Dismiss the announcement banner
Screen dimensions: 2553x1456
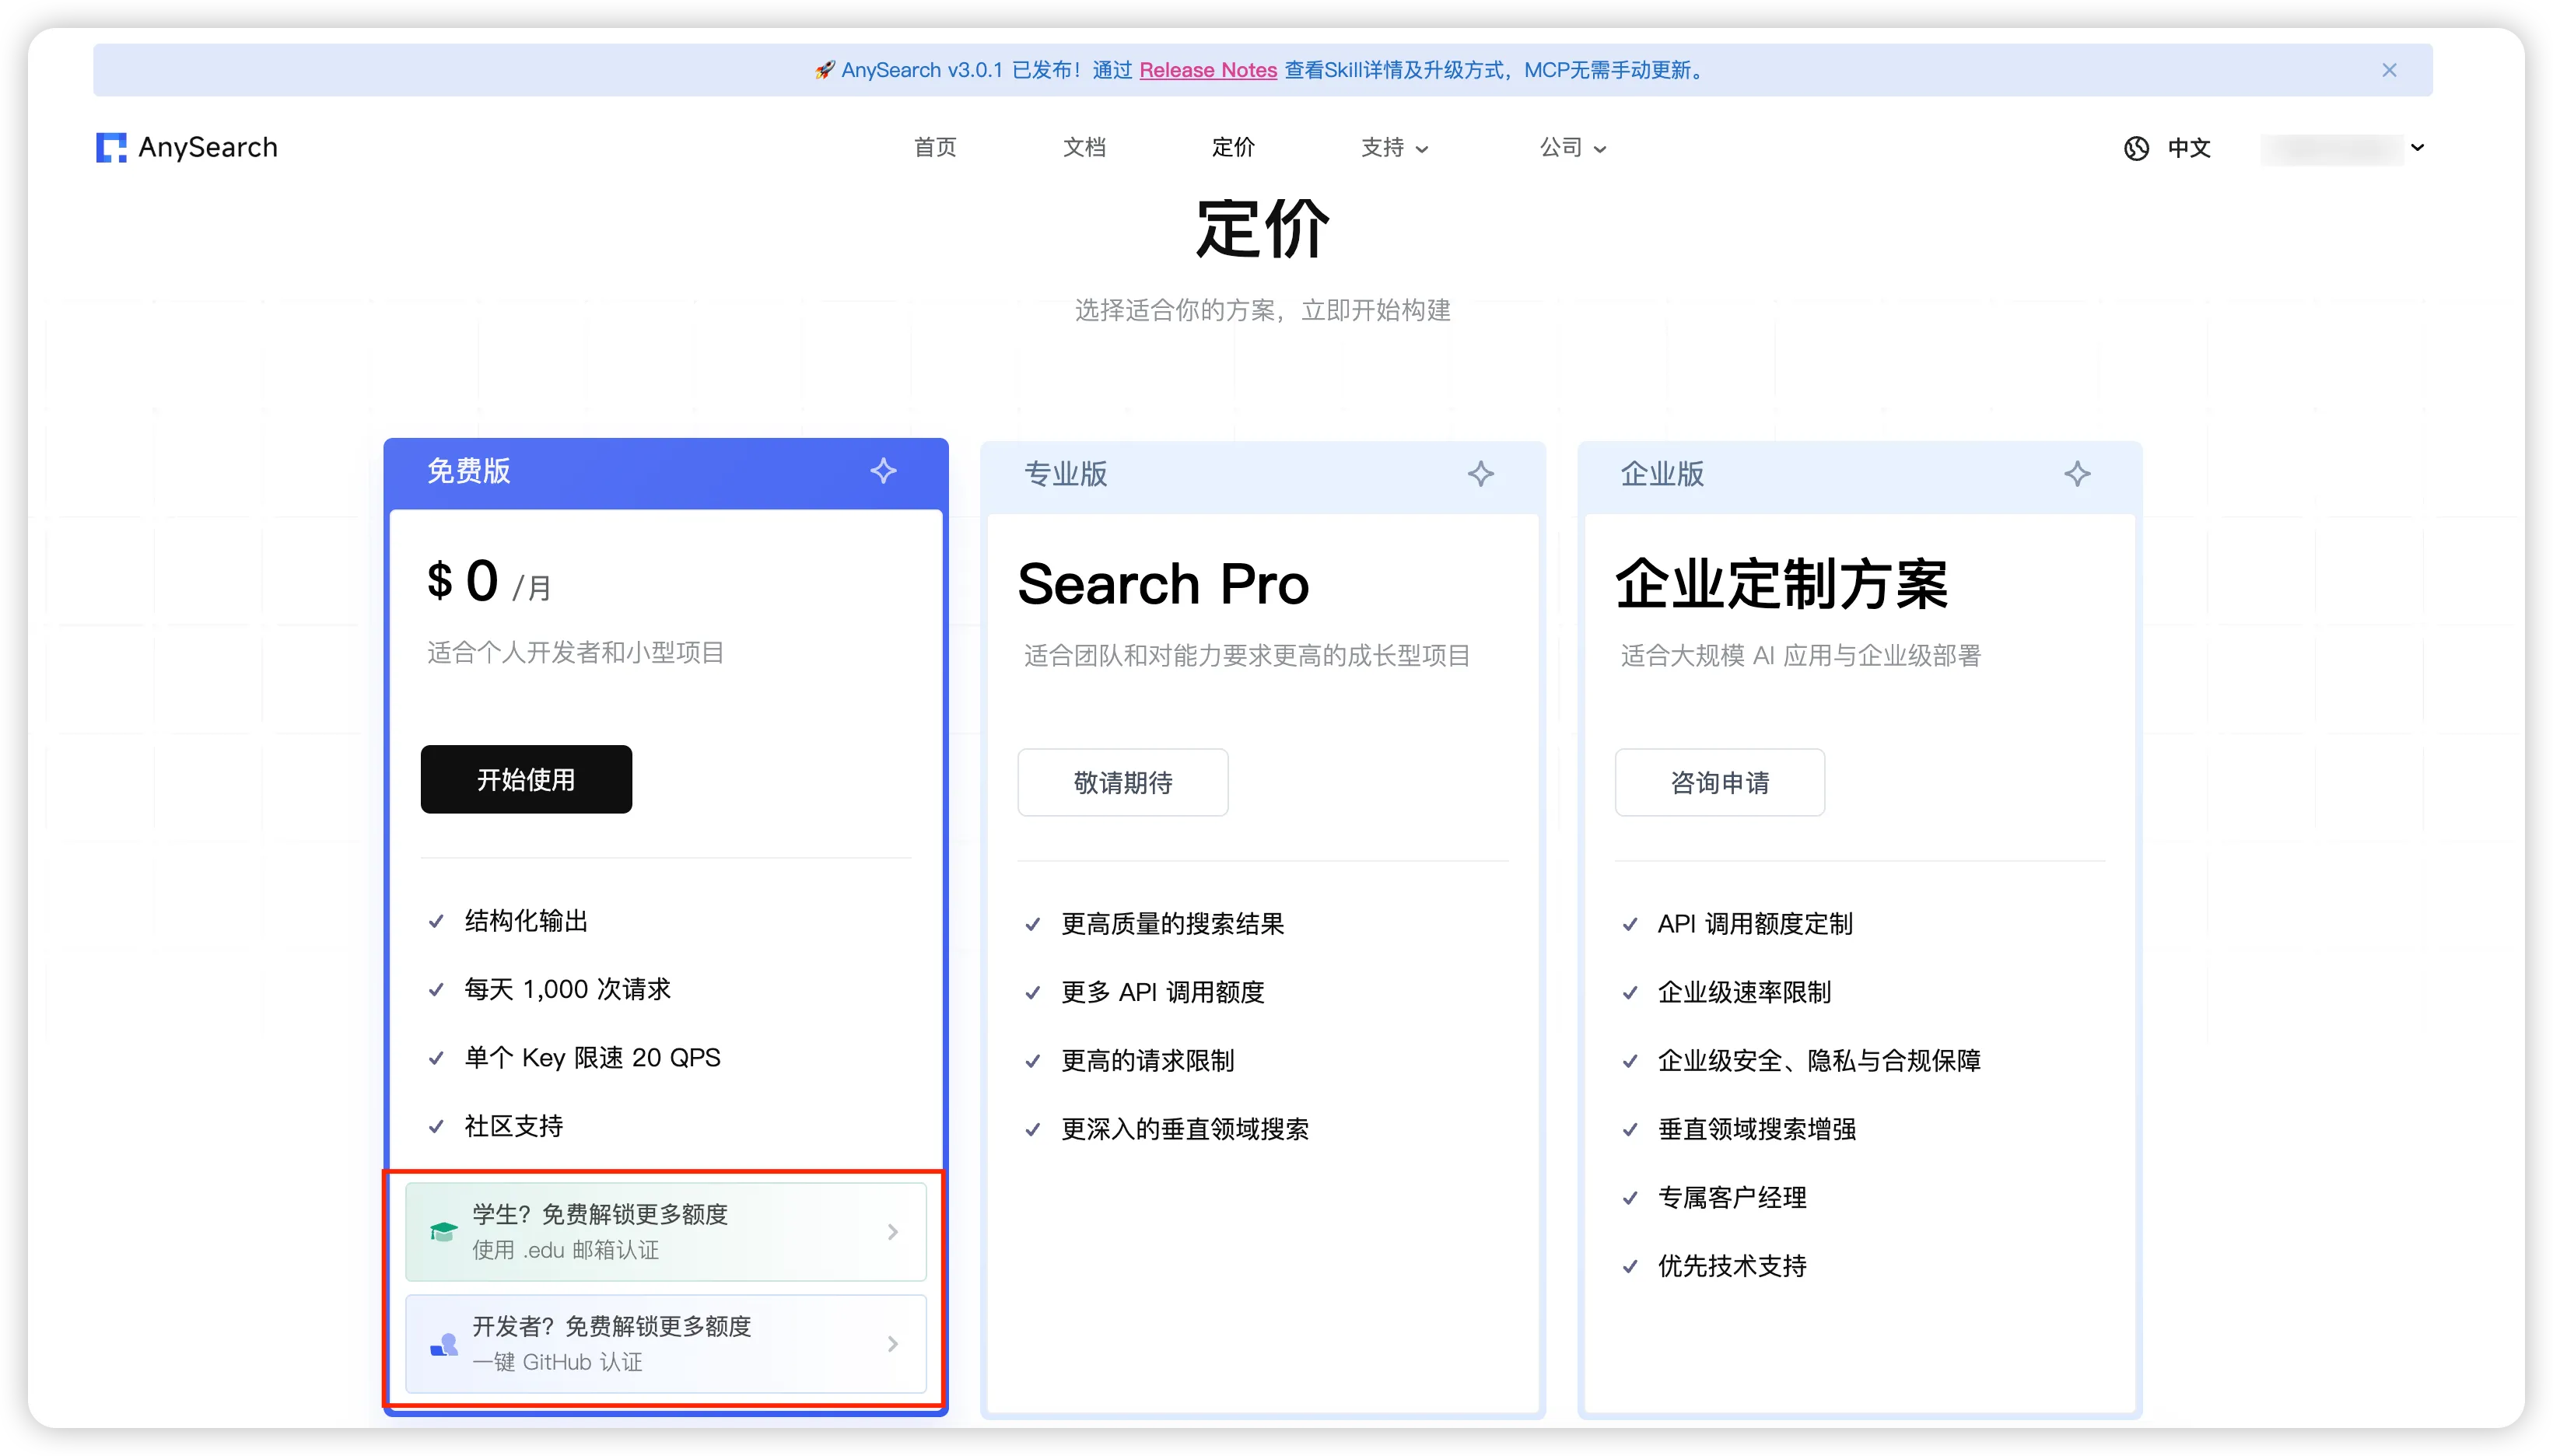(2389, 70)
